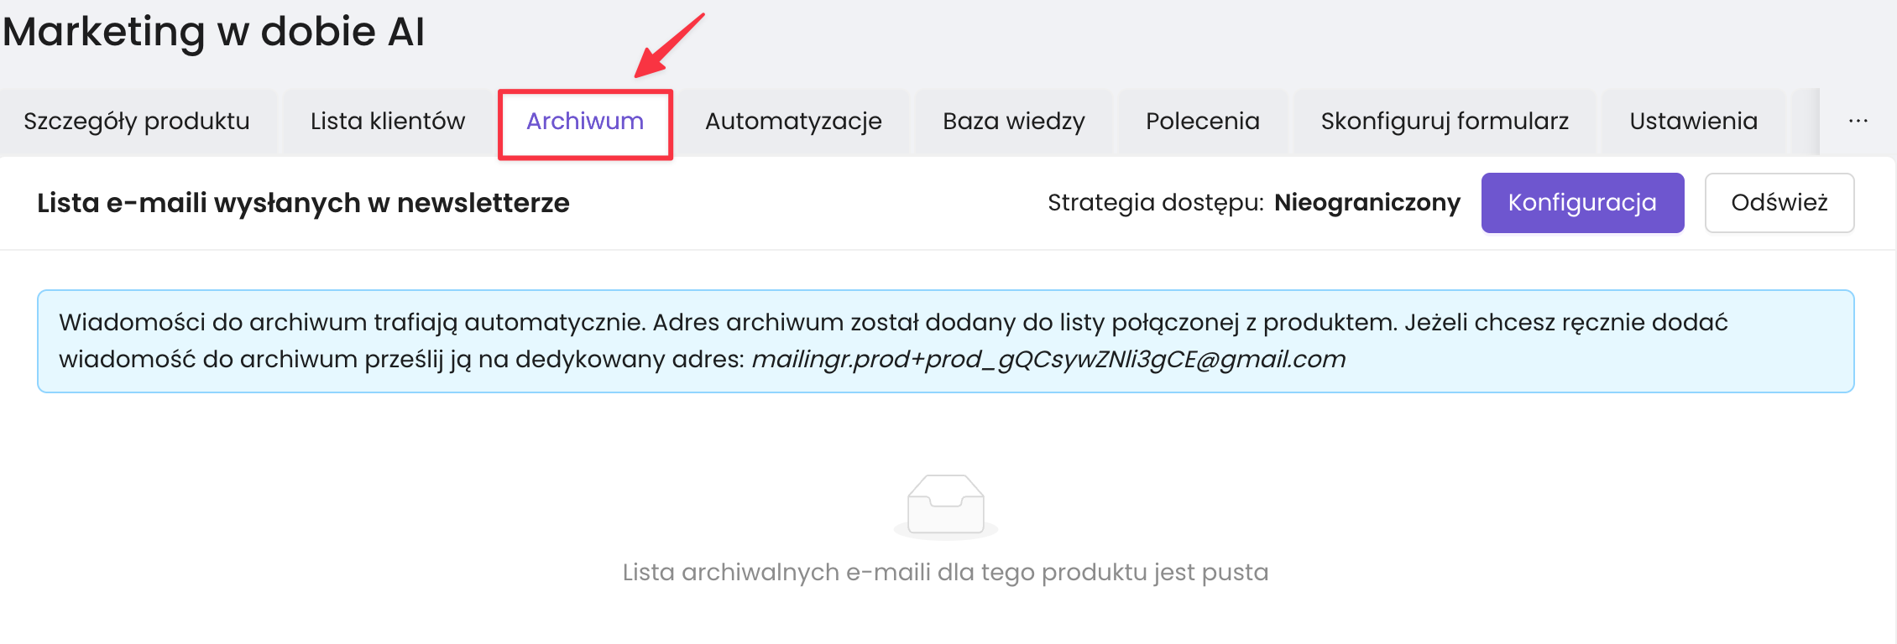The width and height of the screenshot is (1897, 644).
Task: Click the empty archive list message
Action: (945, 572)
